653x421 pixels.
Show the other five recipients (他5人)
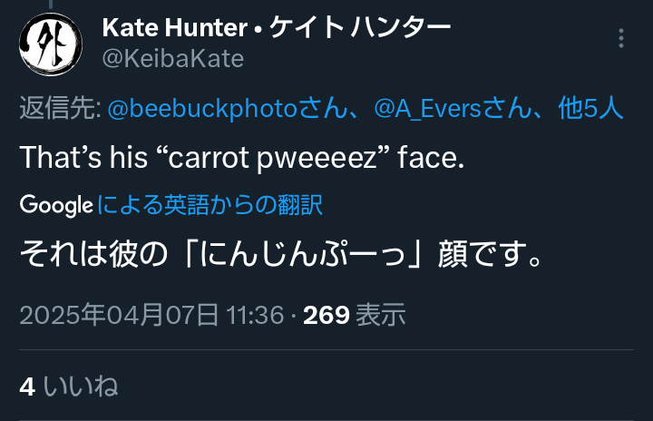590,109
